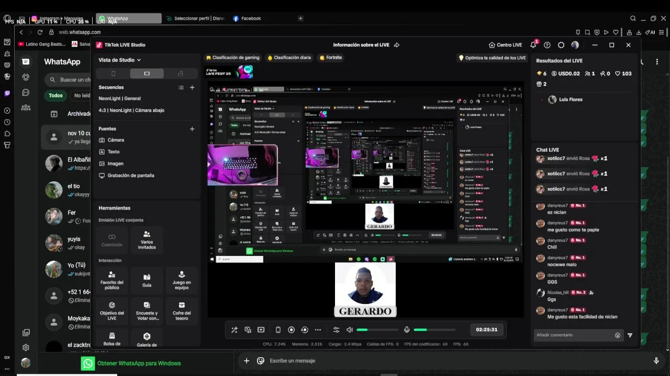The width and height of the screenshot is (670, 376).
Task: Click the LIVE timer 02:25:31
Action: click(x=487, y=330)
